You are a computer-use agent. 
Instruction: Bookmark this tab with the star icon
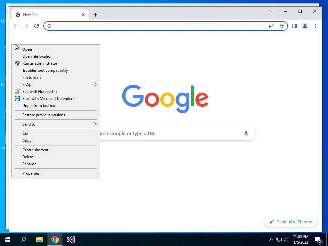[282, 26]
